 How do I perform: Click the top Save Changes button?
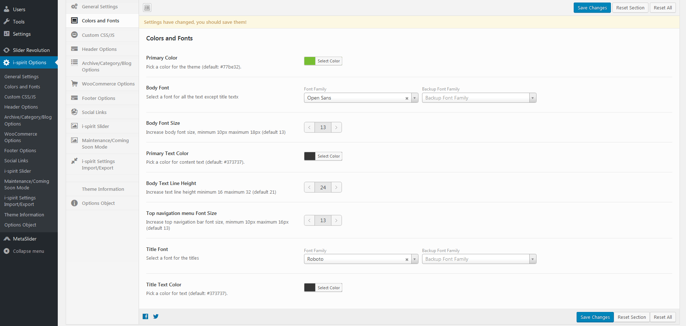[592, 8]
